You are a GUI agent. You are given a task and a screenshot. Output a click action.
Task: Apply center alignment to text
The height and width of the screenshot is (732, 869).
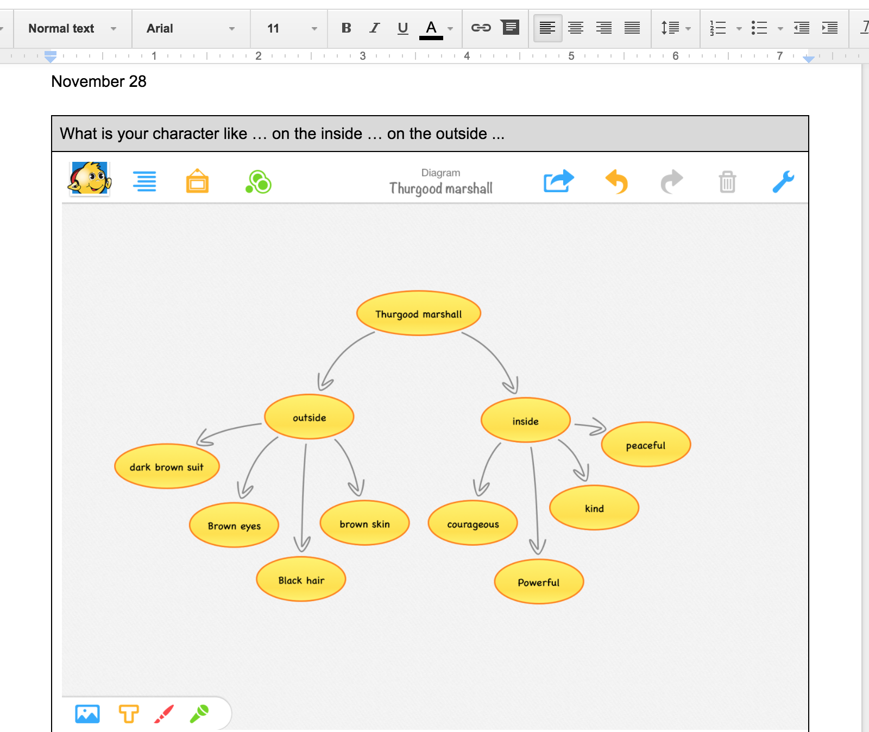(x=576, y=28)
